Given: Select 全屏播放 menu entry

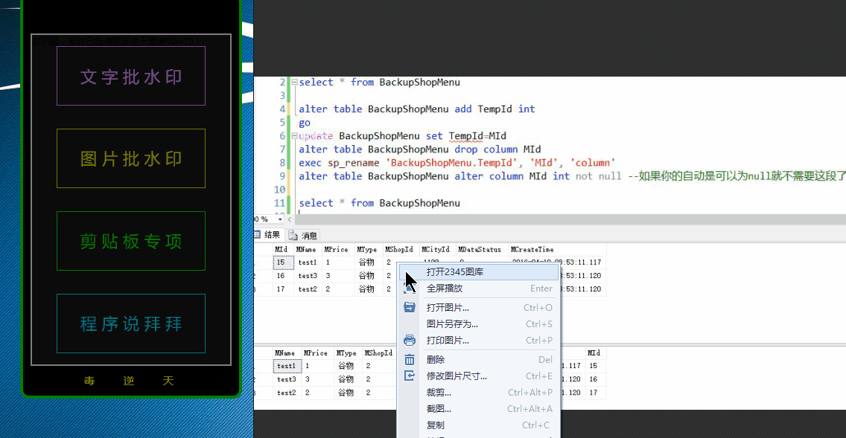Looking at the screenshot, I should [479, 289].
